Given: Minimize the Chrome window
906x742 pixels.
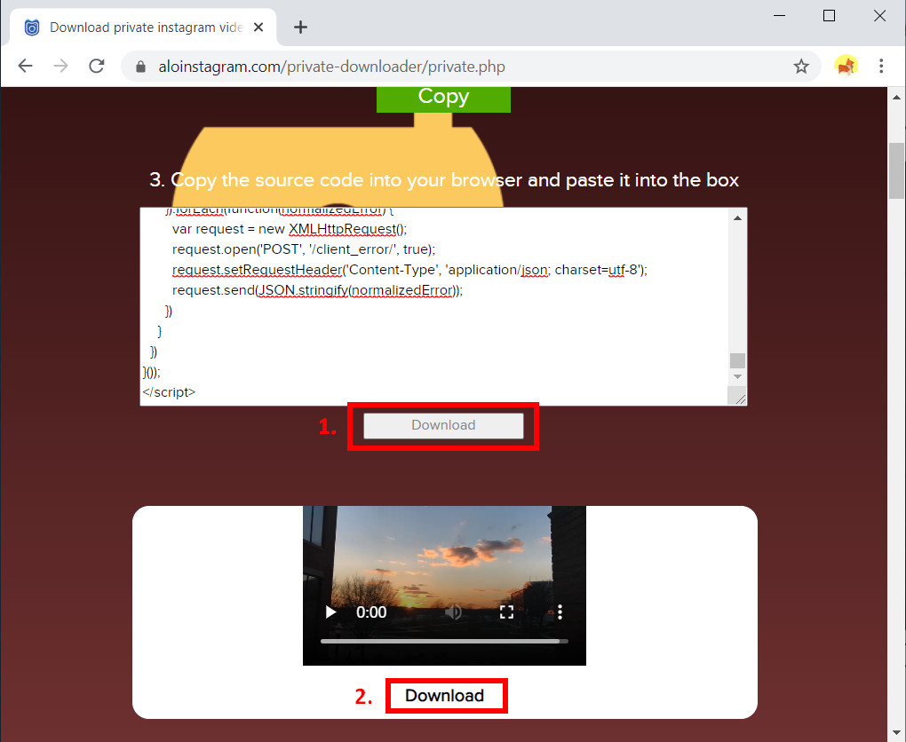Looking at the screenshot, I should coord(780,16).
